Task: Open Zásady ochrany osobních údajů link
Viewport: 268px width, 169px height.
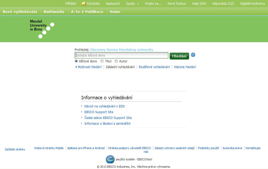Action: pos(175,148)
